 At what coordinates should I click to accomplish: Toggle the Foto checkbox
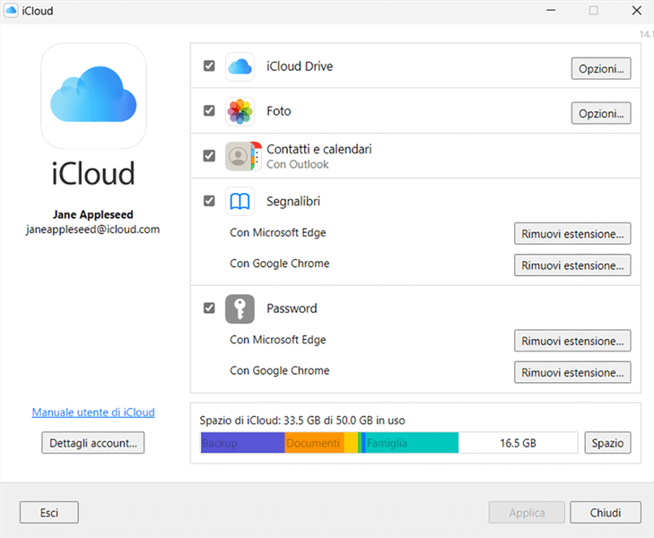click(209, 111)
